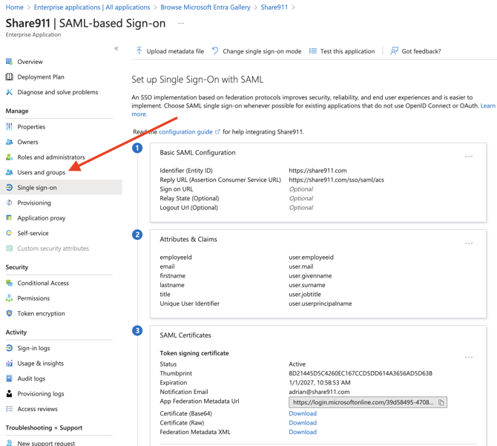Click the adrian@share911.com notification email
This screenshot has width=497, height=446.
(319, 392)
